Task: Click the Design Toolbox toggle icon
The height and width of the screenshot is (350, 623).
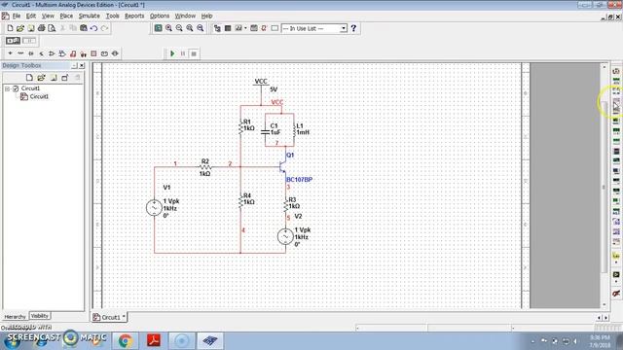Action: point(217,28)
